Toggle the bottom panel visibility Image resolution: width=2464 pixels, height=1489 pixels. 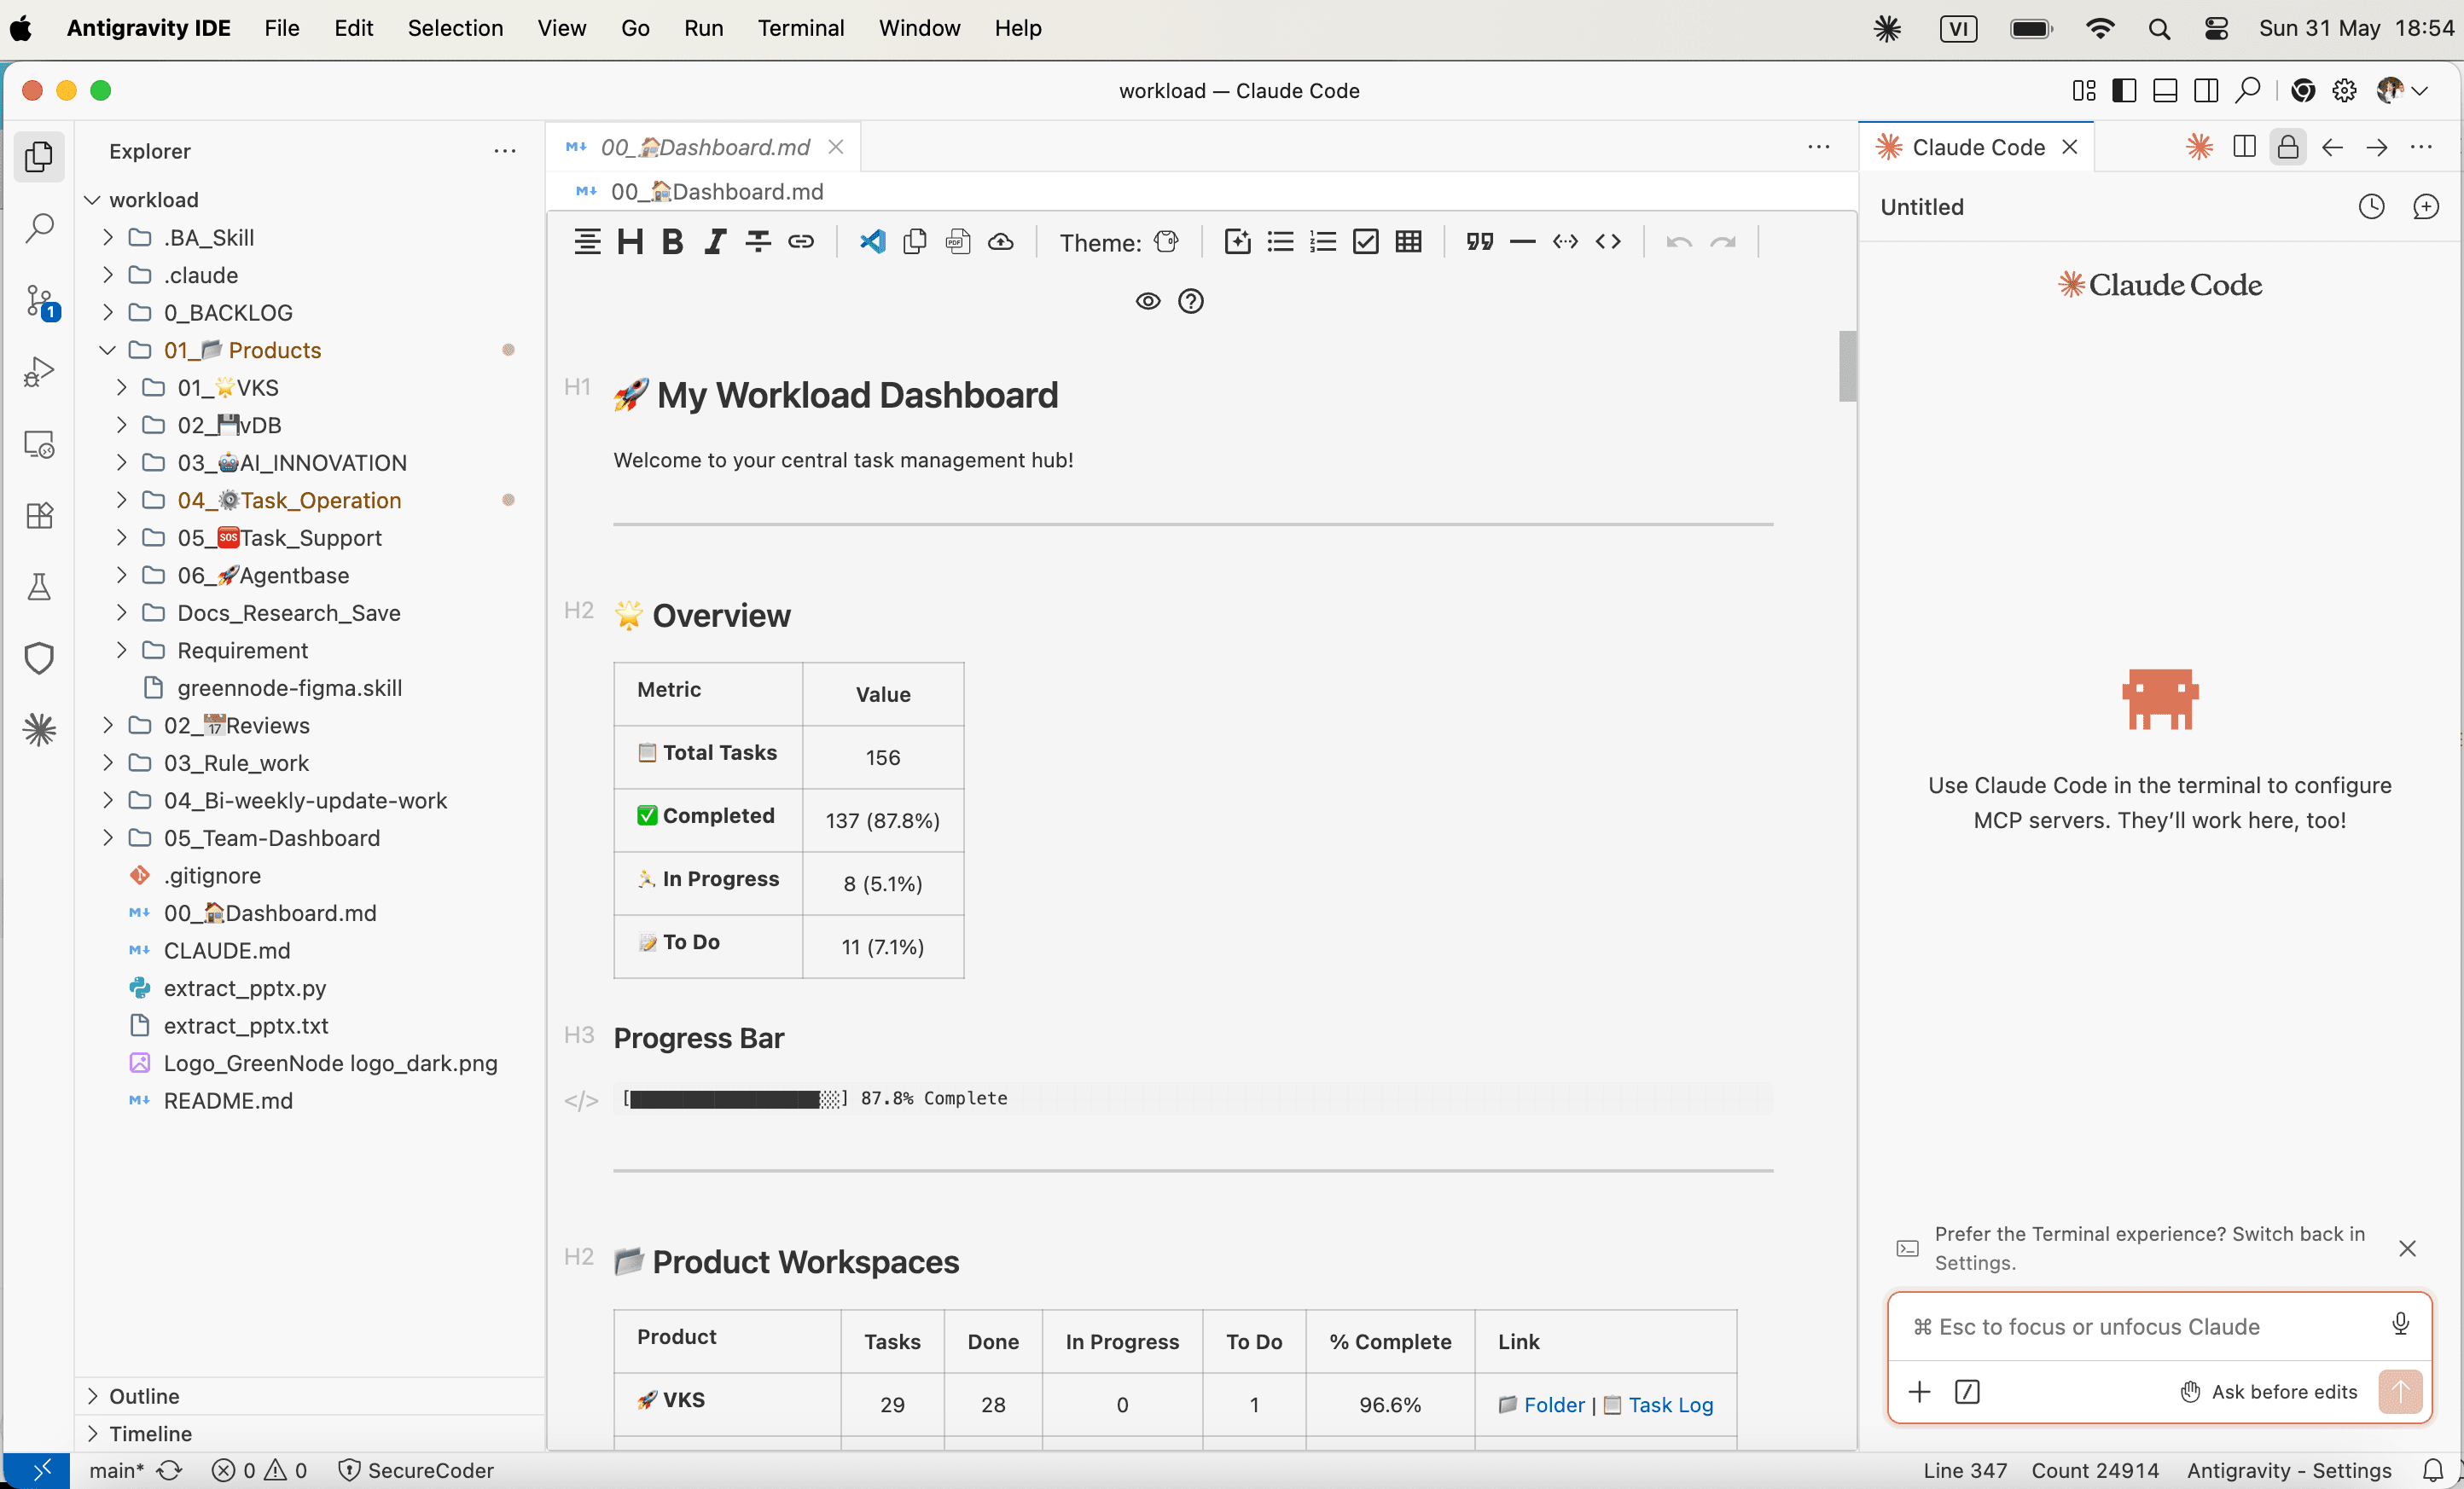pyautogui.click(x=2165, y=91)
